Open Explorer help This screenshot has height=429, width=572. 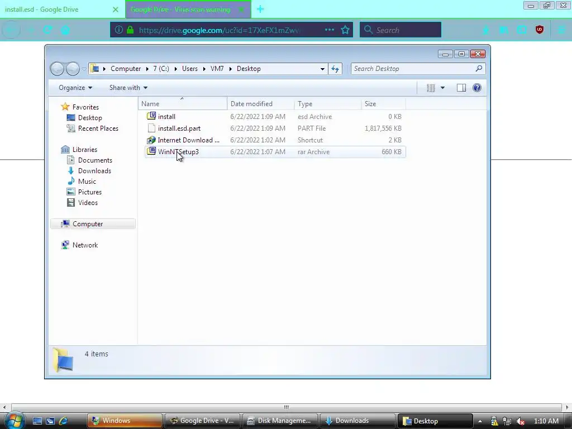(x=477, y=88)
